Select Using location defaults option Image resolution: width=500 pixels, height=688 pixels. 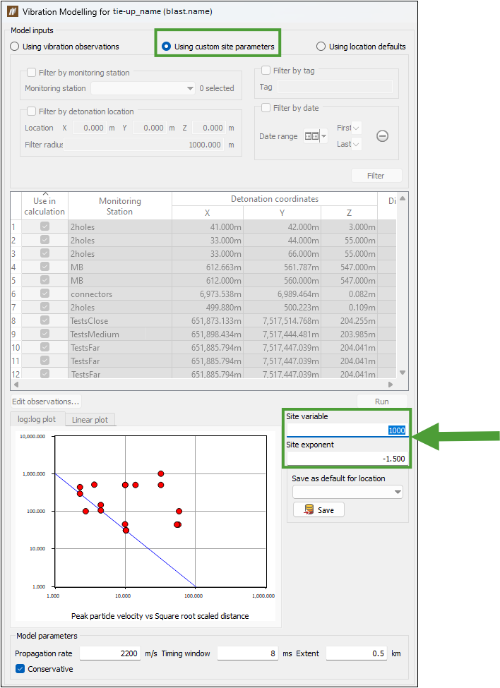point(361,47)
